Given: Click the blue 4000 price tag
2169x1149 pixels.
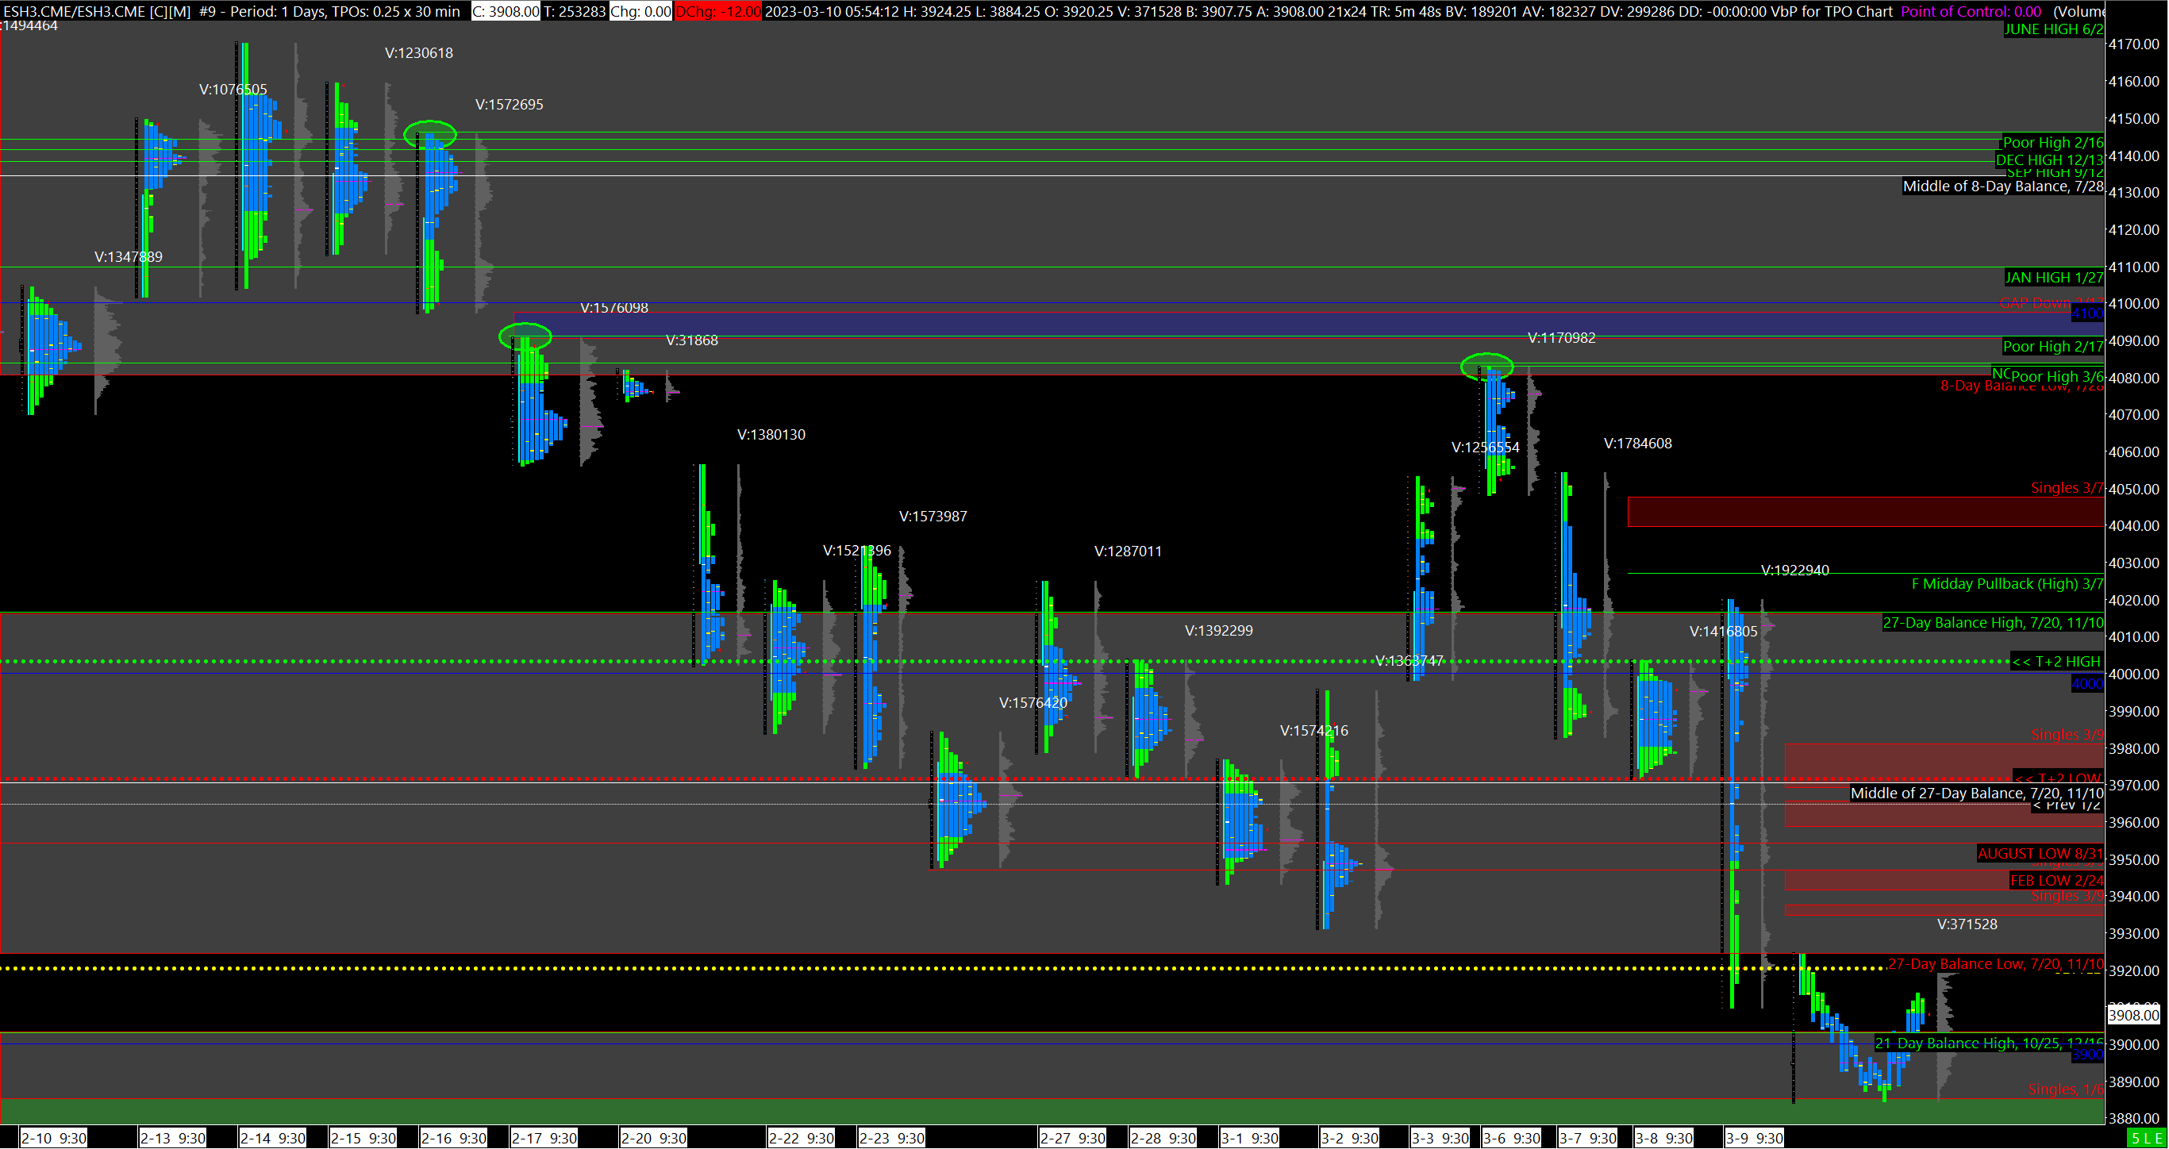Looking at the screenshot, I should (2086, 683).
